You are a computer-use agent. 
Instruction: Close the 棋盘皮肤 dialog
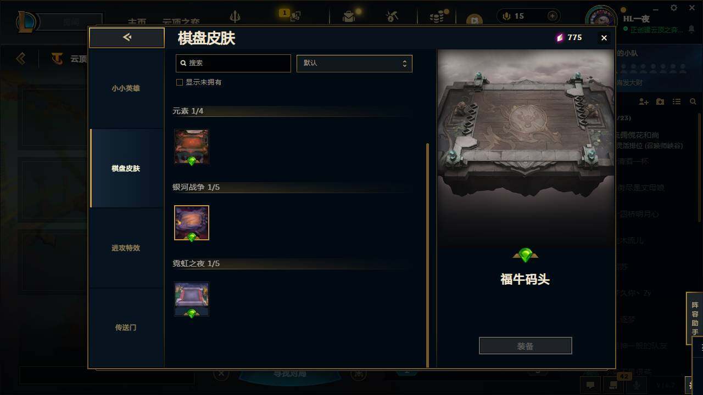[604, 37]
